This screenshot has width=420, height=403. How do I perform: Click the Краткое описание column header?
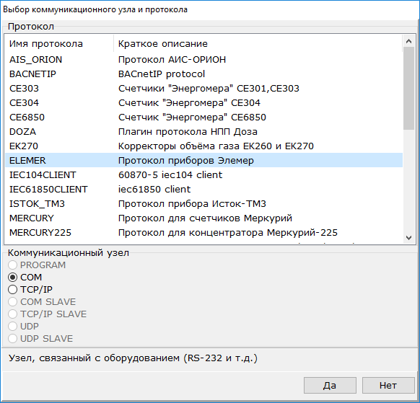pos(258,44)
